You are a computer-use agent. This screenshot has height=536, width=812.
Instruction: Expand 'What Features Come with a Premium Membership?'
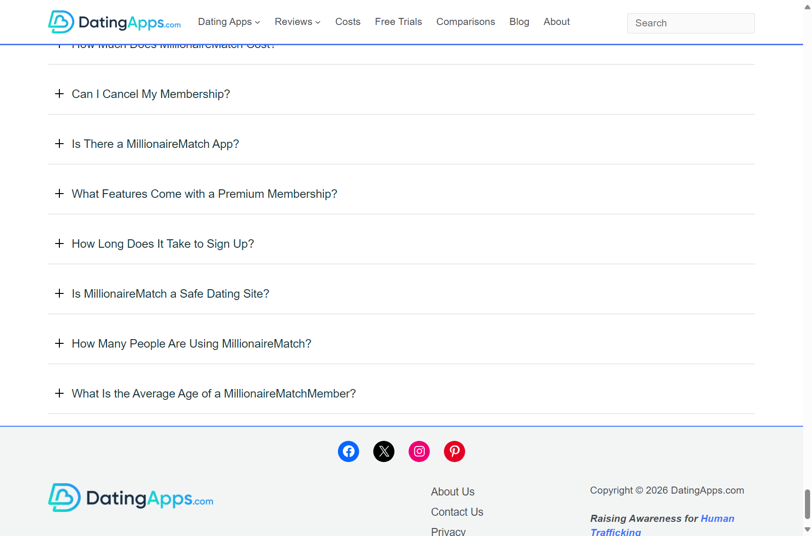pyautogui.click(x=402, y=194)
